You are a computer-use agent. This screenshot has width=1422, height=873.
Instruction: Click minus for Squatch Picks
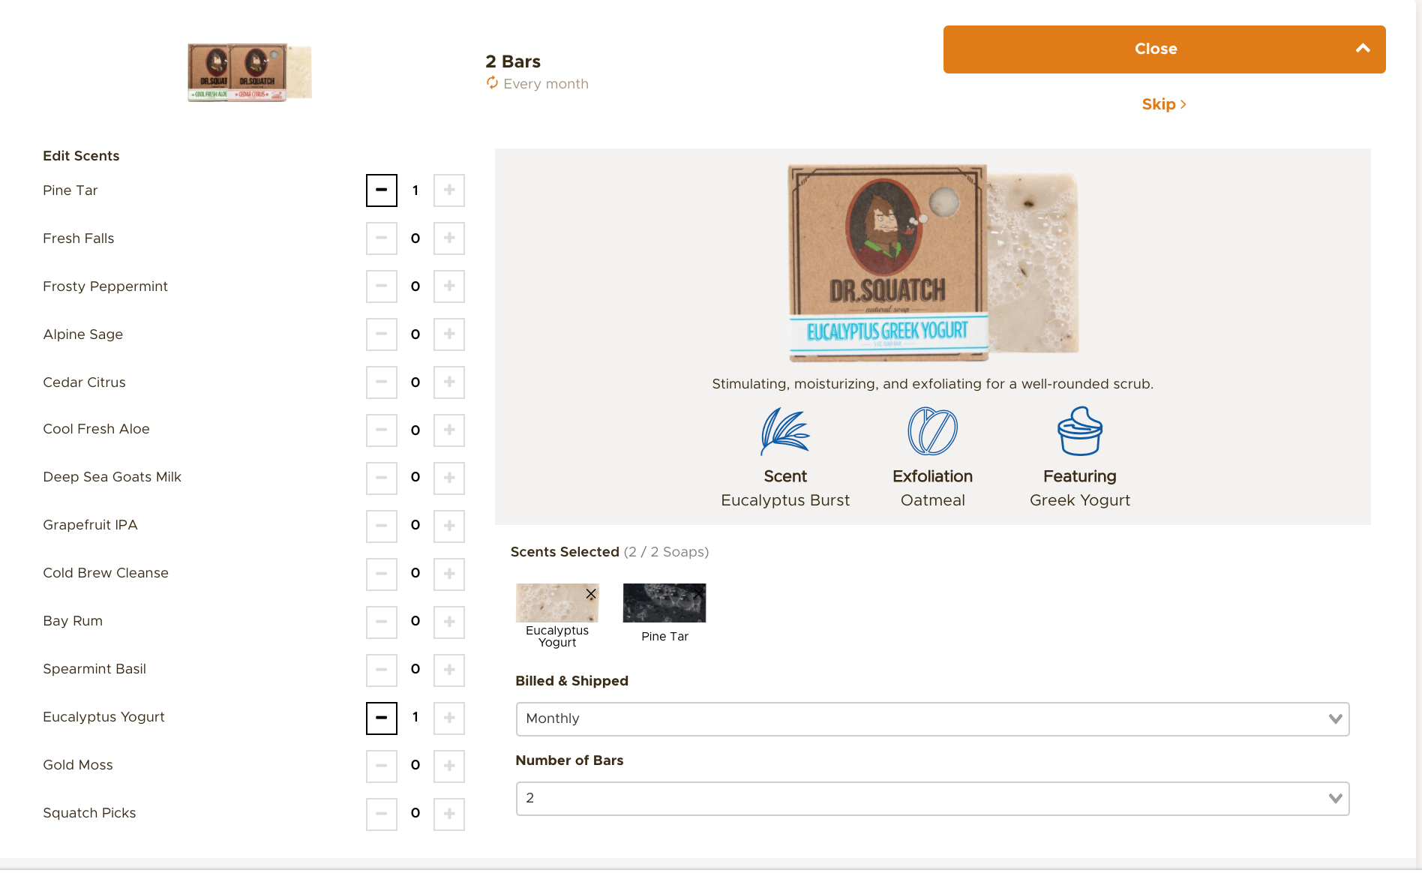coord(382,814)
